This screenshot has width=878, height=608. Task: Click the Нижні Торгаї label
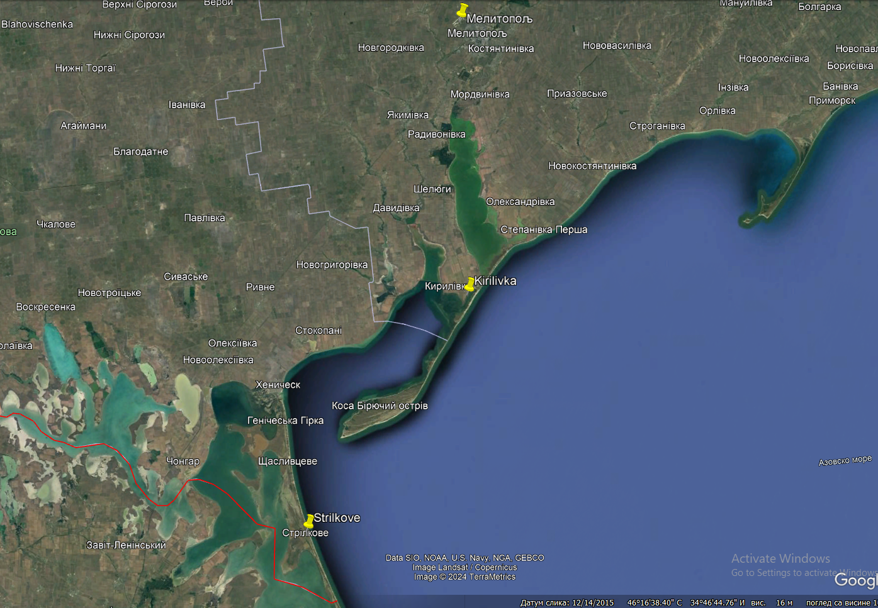[86, 68]
